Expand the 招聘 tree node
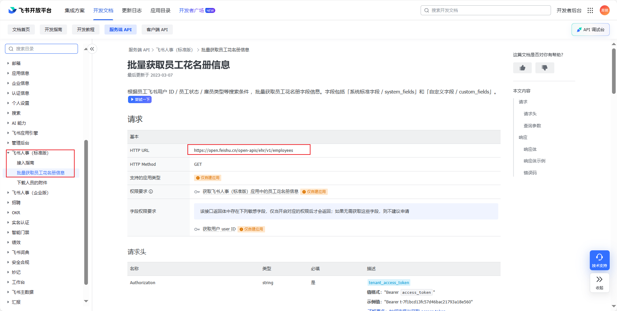617x311 pixels. (8, 202)
